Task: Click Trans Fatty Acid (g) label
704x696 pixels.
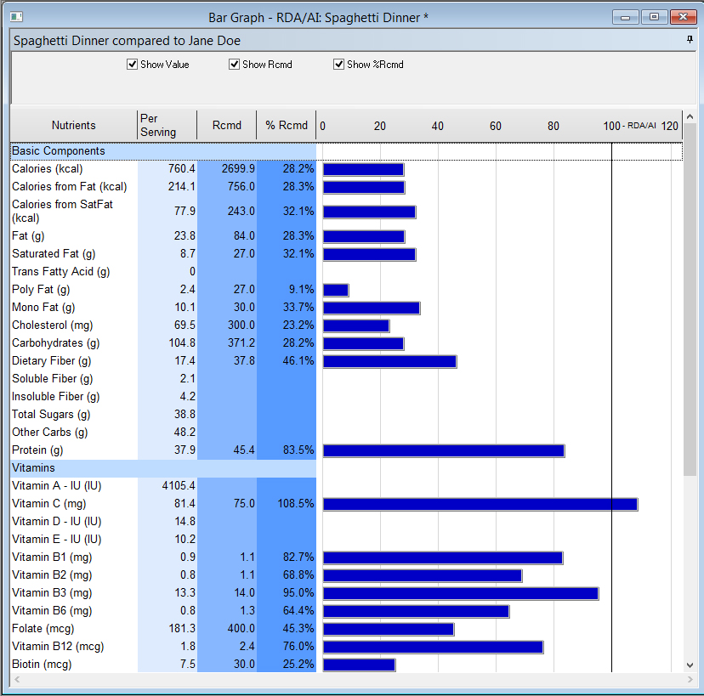Action: [x=61, y=272]
